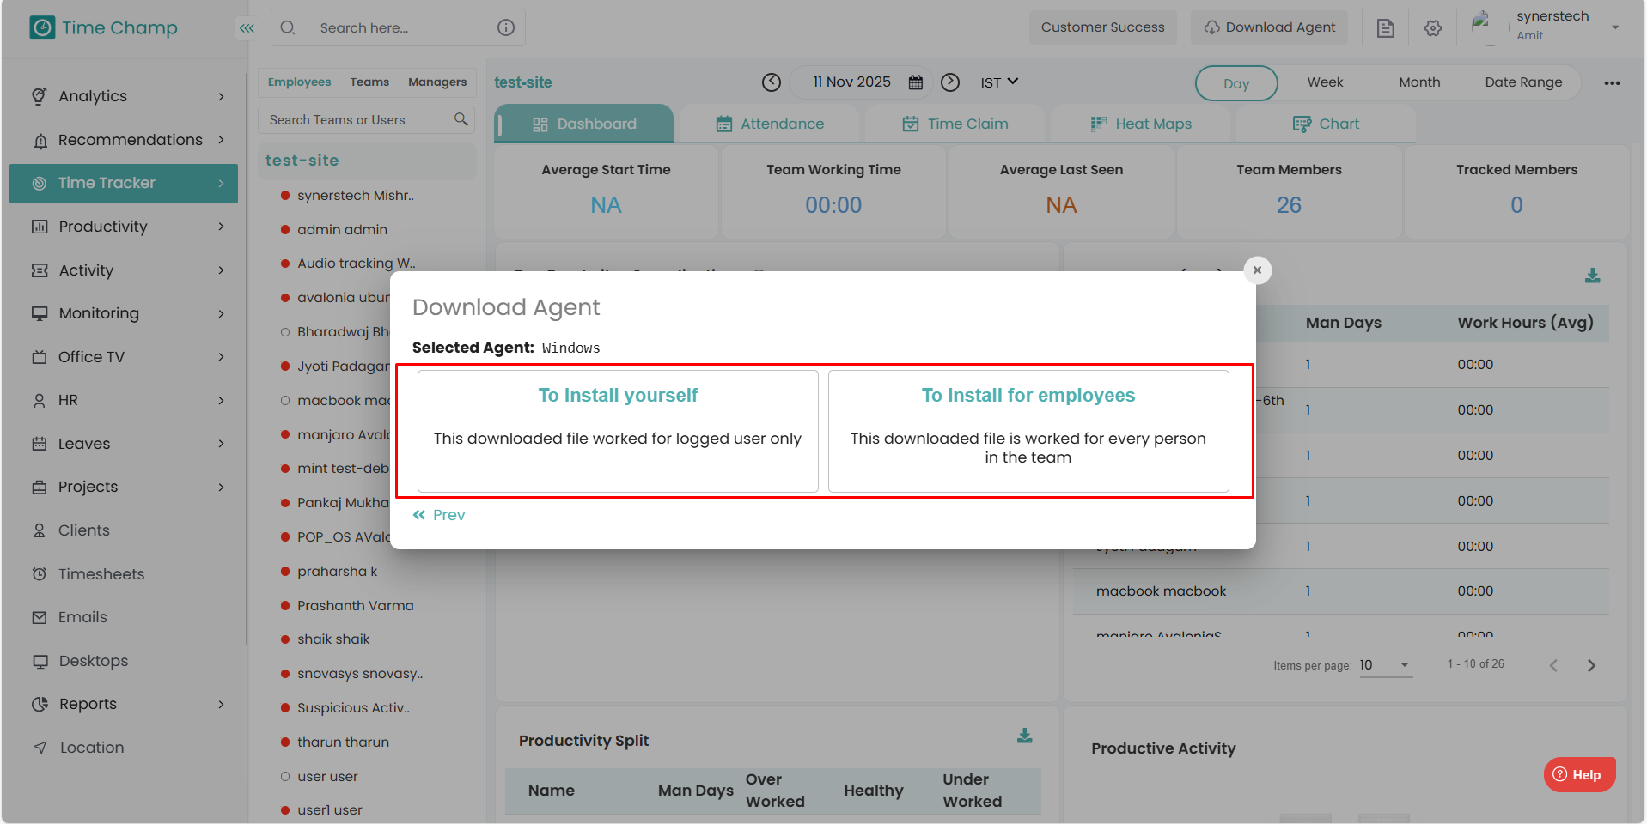Go to previous day clock arrow
The width and height of the screenshot is (1647, 824).
[x=772, y=82]
